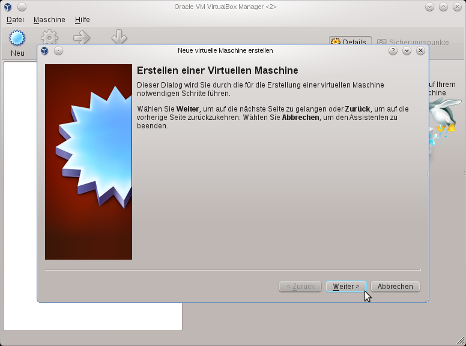Click the VirtualBox cube icon in Manager title bar
The height and width of the screenshot is (346, 466).
pyautogui.click(x=8, y=7)
